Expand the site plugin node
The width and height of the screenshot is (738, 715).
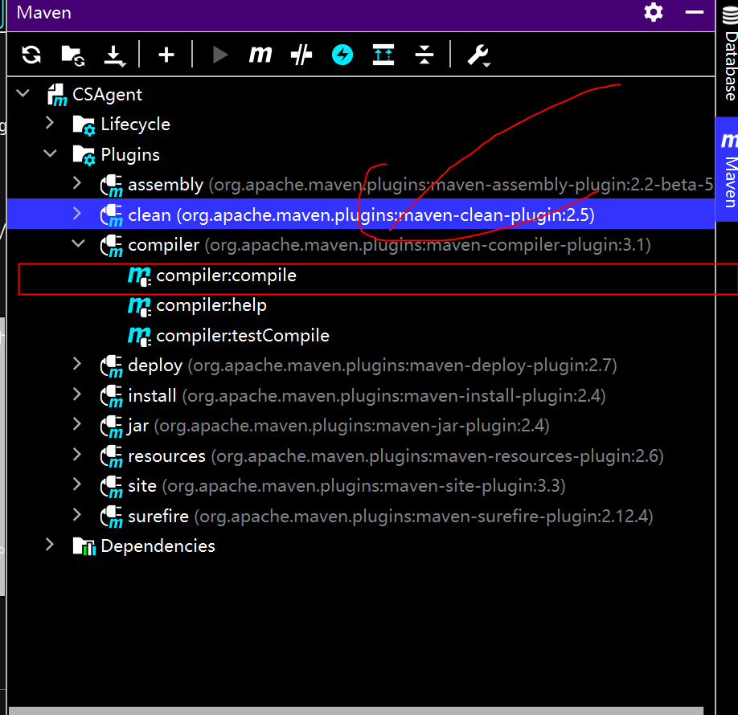click(77, 484)
